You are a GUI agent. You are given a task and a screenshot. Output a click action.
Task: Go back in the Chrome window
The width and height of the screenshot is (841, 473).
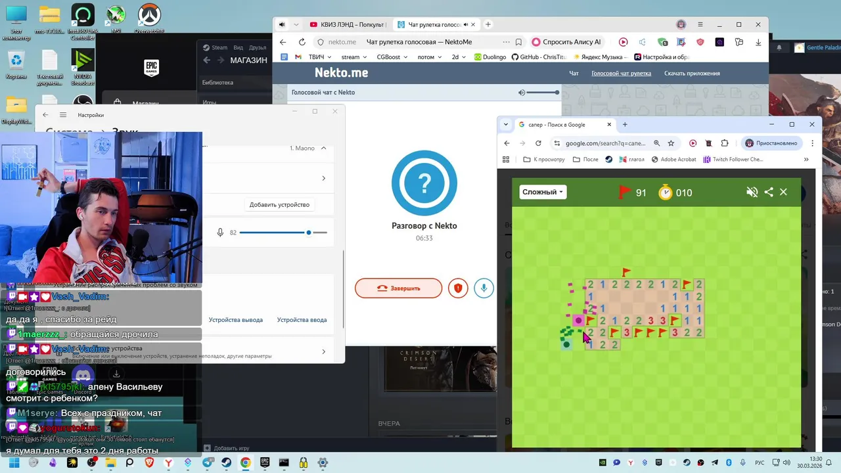507,143
